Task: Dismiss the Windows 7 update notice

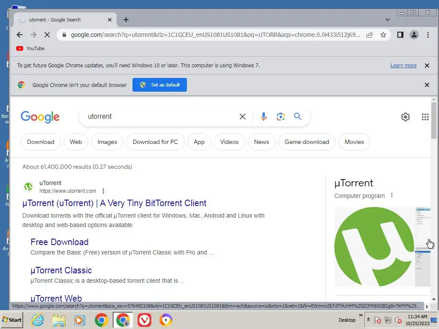Action: pos(427,66)
